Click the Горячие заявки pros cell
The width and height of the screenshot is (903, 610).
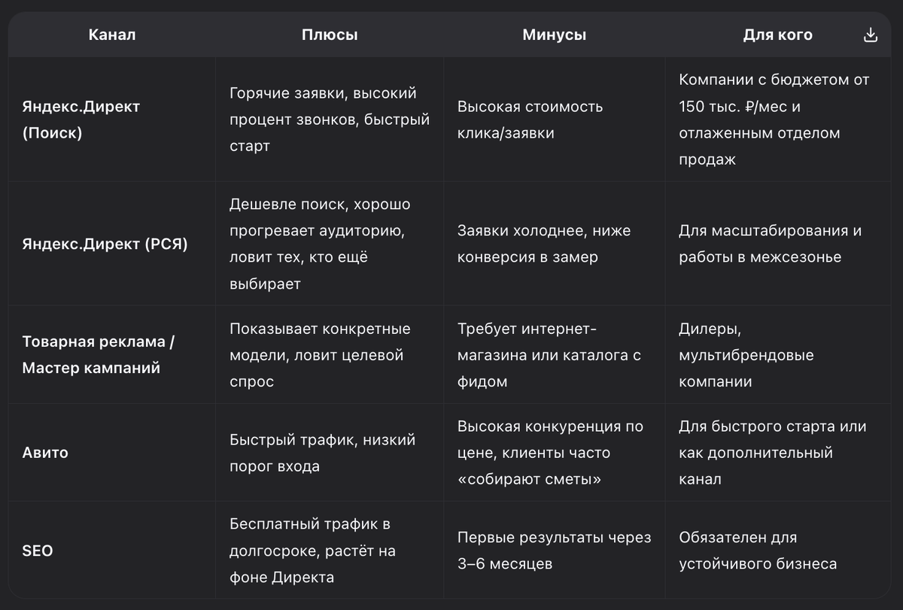[330, 120]
